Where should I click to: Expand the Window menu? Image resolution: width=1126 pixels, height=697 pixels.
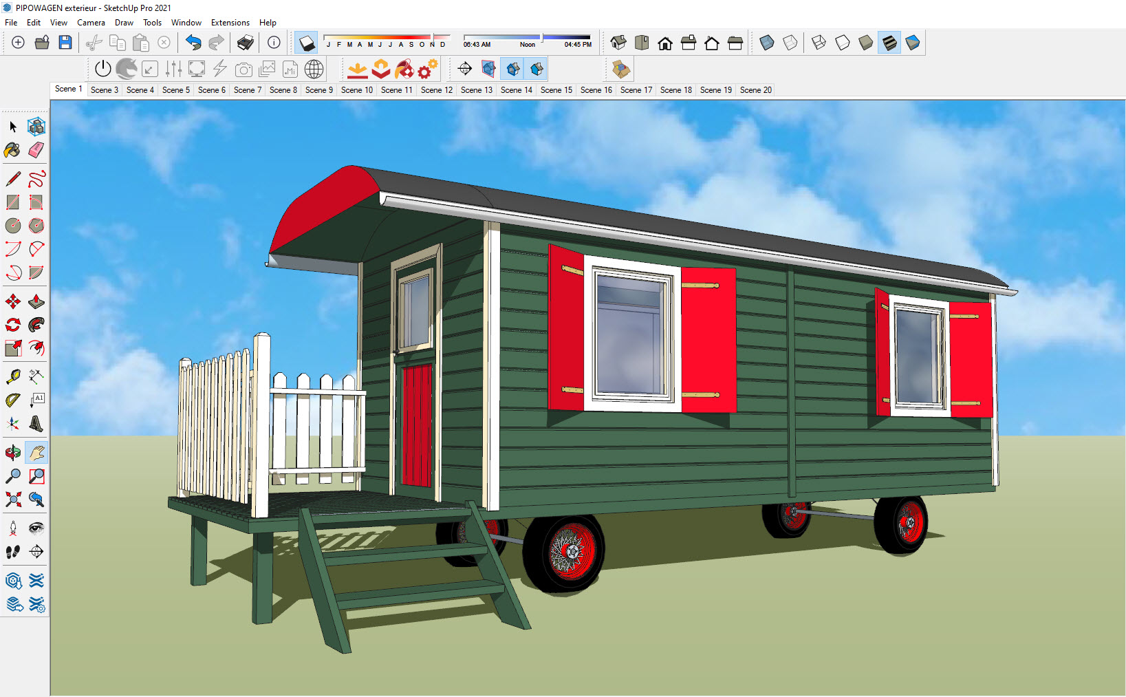(x=186, y=23)
